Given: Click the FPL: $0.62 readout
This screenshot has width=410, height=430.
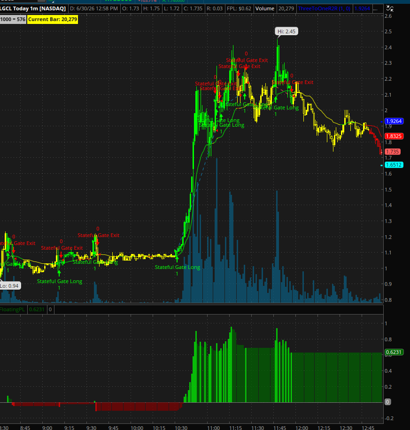Looking at the screenshot, I should coord(239,8).
